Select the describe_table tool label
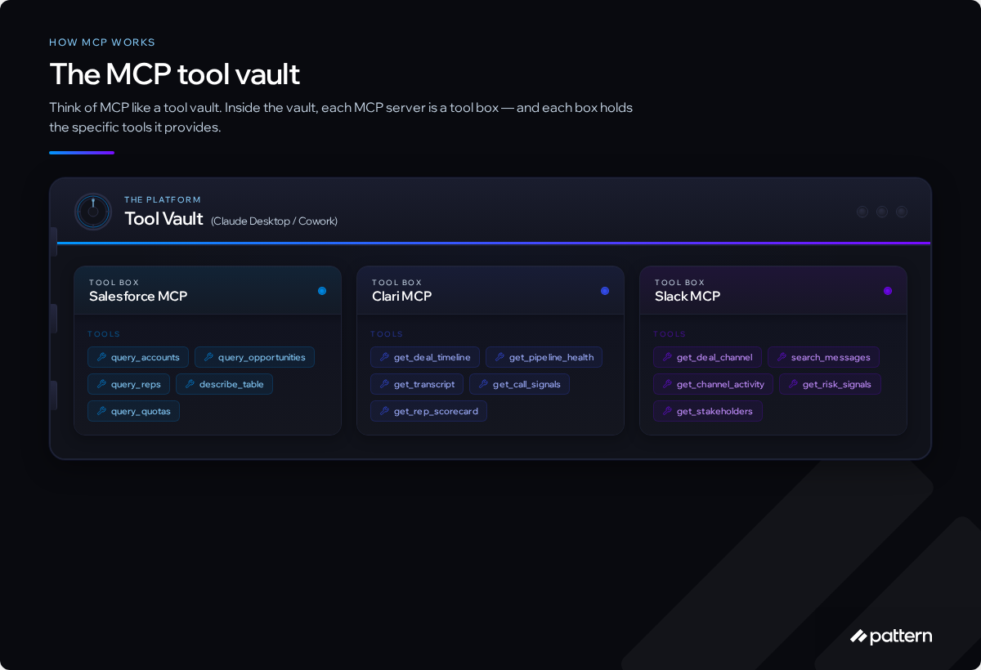Viewport: 981px width, 670px height. 231,384
